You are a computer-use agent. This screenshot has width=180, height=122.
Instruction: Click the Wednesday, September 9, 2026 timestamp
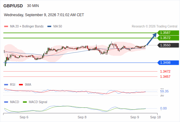[44, 15]
